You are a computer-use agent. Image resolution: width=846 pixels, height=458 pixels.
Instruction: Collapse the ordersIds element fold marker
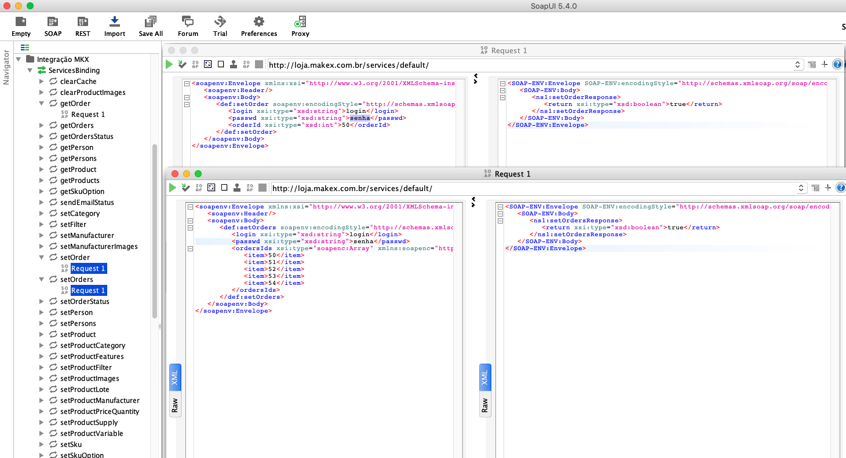(189, 248)
